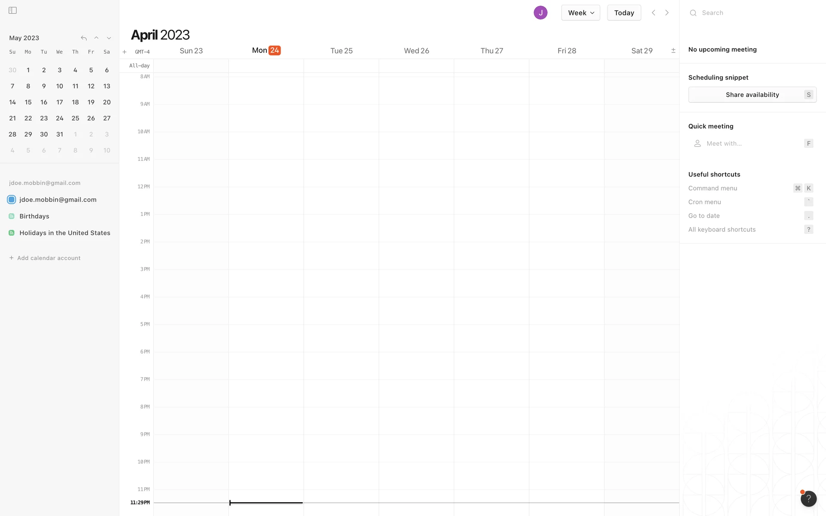Viewport: 826px width, 516px height.
Task: Toggle Holidays in the United States calendar
Action: pos(12,233)
